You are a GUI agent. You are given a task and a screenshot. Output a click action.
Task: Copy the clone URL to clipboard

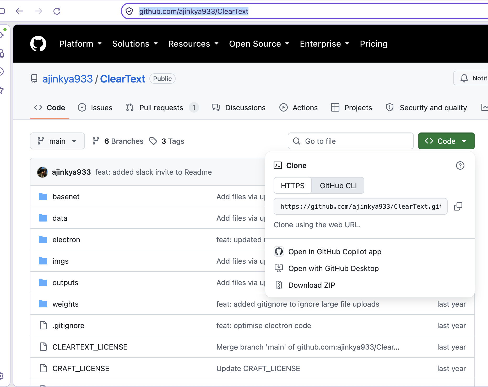click(458, 206)
